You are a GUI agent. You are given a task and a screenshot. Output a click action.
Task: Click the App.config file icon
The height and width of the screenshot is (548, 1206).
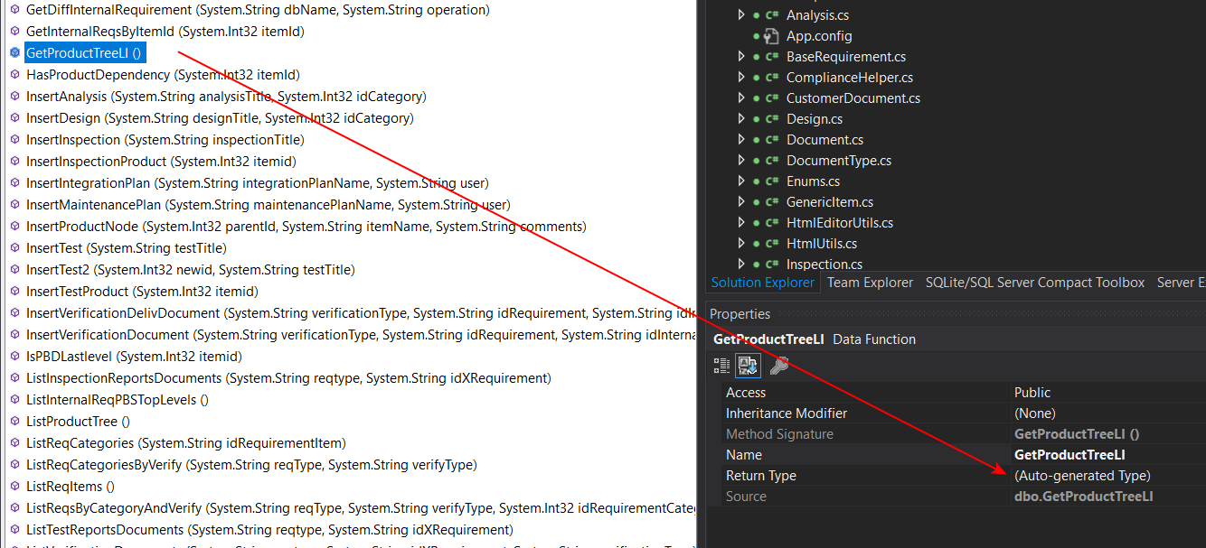(773, 35)
